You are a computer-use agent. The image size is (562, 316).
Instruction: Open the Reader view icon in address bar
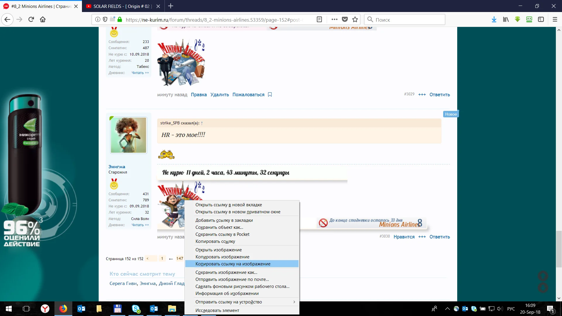click(319, 20)
